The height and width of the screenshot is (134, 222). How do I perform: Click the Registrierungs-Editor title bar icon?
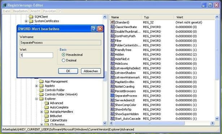tap(4, 5)
